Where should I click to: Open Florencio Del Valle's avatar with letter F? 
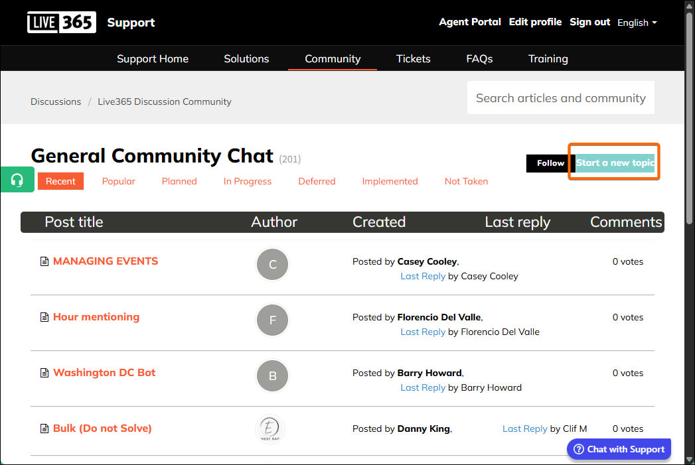point(273,320)
